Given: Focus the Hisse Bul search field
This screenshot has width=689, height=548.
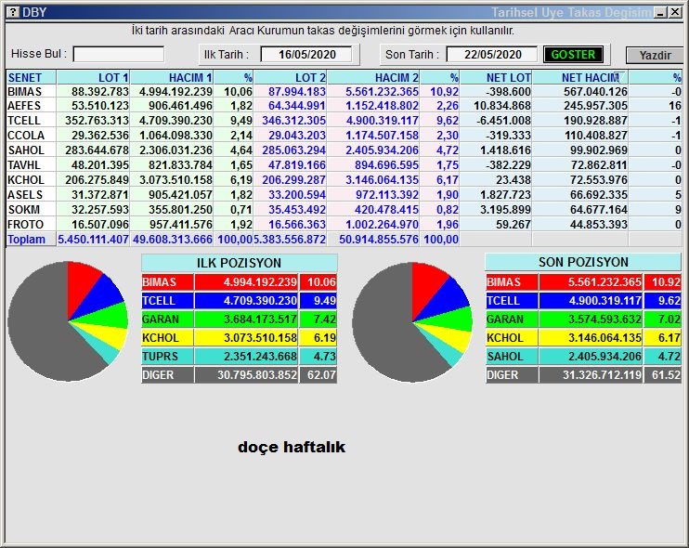Looking at the screenshot, I should 119,55.
